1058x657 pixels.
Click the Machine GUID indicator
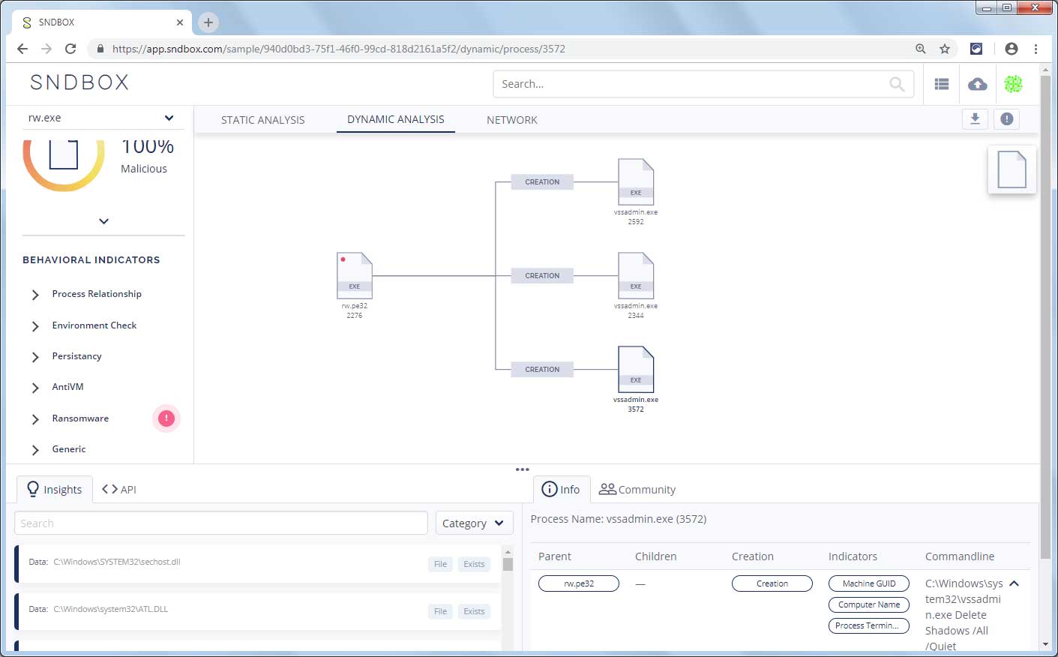coord(869,583)
